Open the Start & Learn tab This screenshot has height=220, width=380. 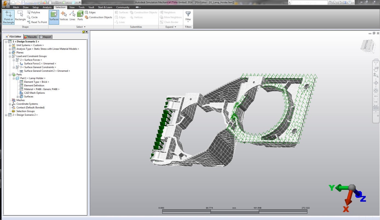(x=105, y=7)
